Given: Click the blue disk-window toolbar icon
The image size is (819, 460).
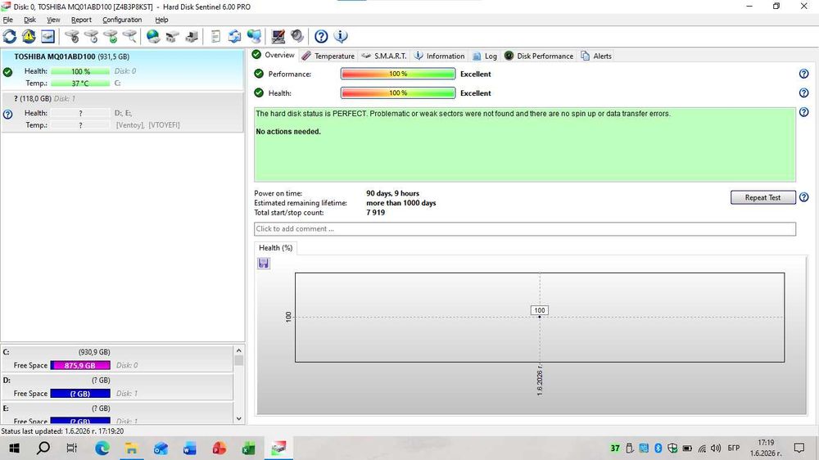Looking at the screenshot, I should coord(48,37).
